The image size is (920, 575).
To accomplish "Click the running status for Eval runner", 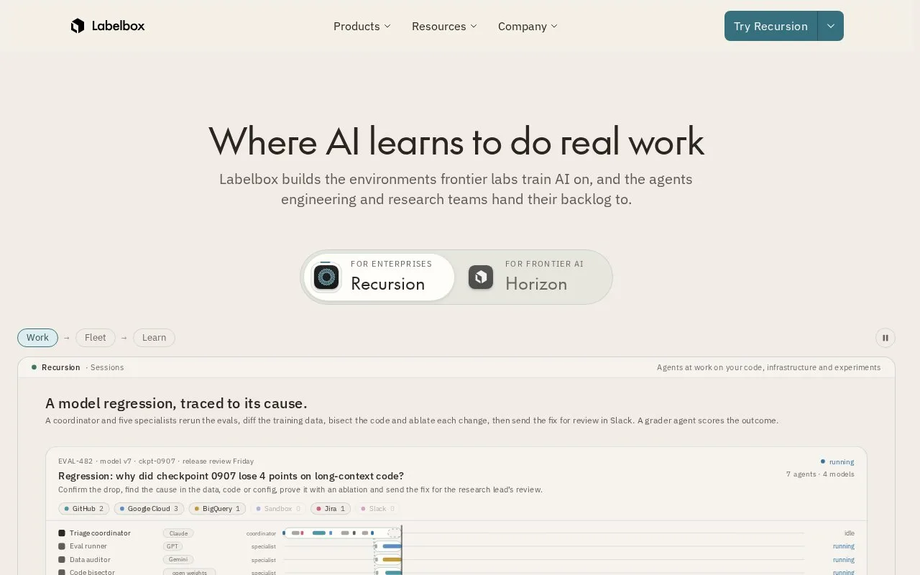I will pyautogui.click(x=844, y=546).
